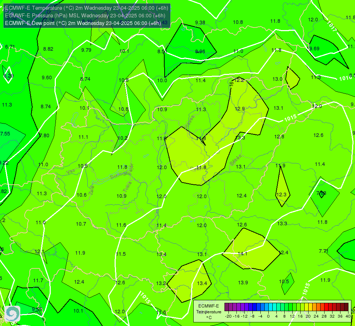This screenshot has width=355, height=326.
Task: Select the ECMWF-E Temperature 2m layer label
Action: [87, 8]
